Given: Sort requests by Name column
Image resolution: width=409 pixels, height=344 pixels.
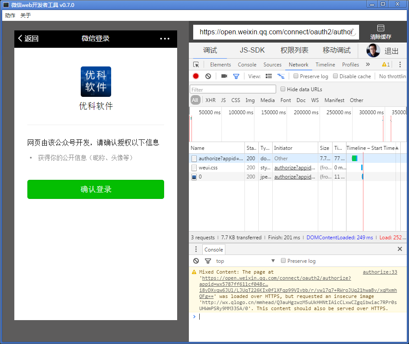Looking at the screenshot, I should click(217, 148).
